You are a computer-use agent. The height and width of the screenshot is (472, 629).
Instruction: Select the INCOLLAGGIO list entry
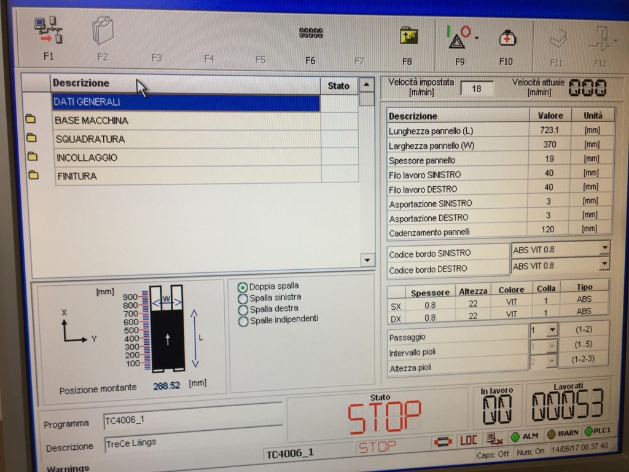(x=187, y=157)
